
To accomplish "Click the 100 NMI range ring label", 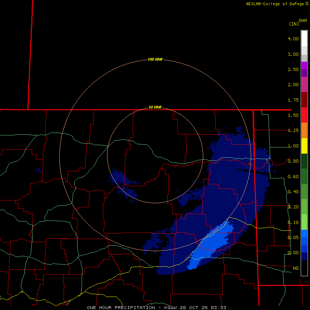I will [155, 59].
